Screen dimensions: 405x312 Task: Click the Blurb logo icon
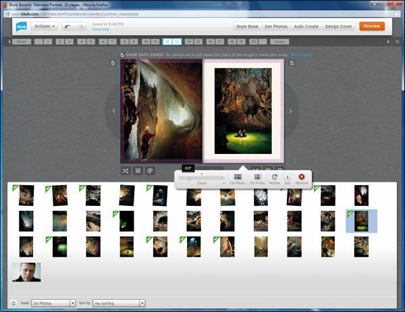22,26
